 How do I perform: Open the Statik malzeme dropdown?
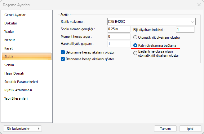(x=151, y=22)
